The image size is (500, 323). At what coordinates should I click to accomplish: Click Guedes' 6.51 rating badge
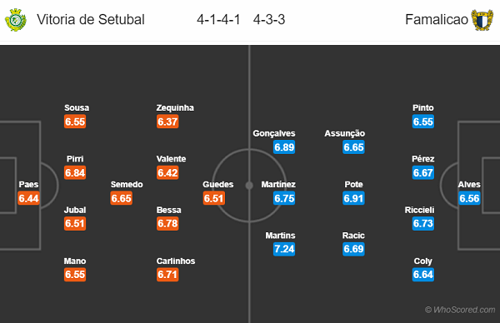point(214,198)
